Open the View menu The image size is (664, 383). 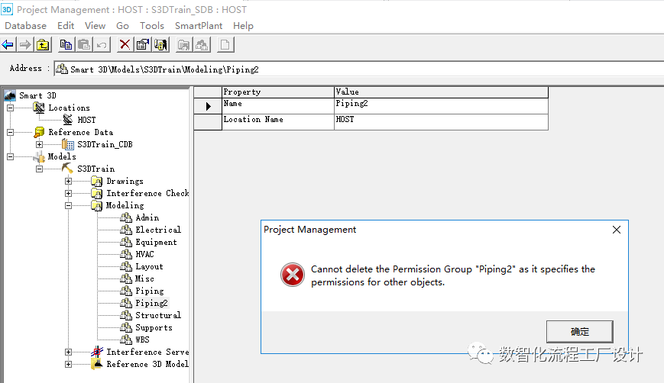tap(95, 26)
